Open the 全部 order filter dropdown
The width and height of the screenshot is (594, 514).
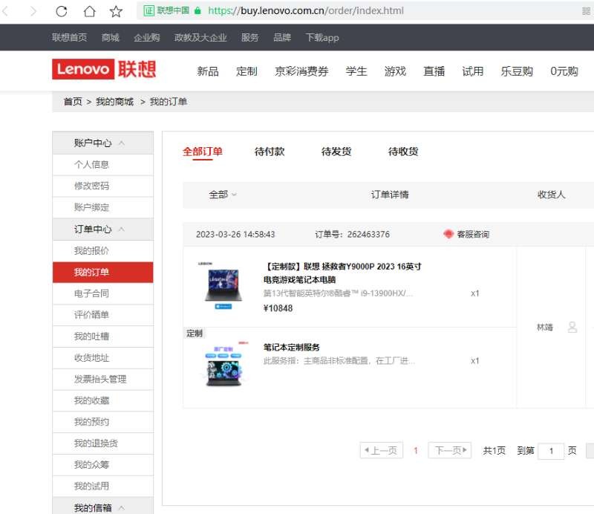pyautogui.click(x=223, y=195)
